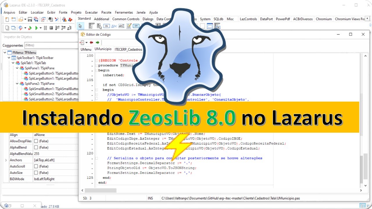Screen dimensions: 372x209
Task: Open the Ferramentas menu
Action: click(124, 12)
